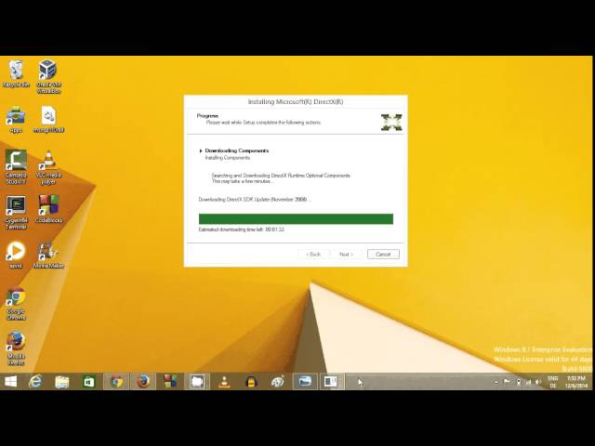Open the paint palette taskbar icon
Screen dimensions: 595x446
[x=278, y=382]
